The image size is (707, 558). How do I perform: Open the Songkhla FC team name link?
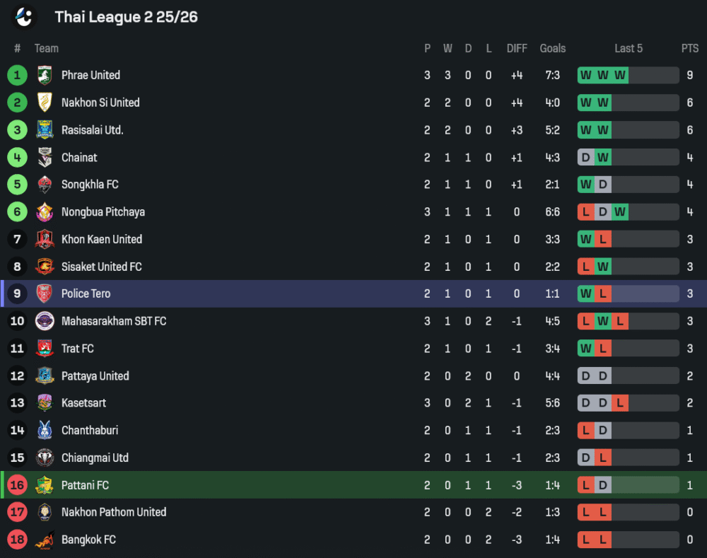(x=90, y=185)
